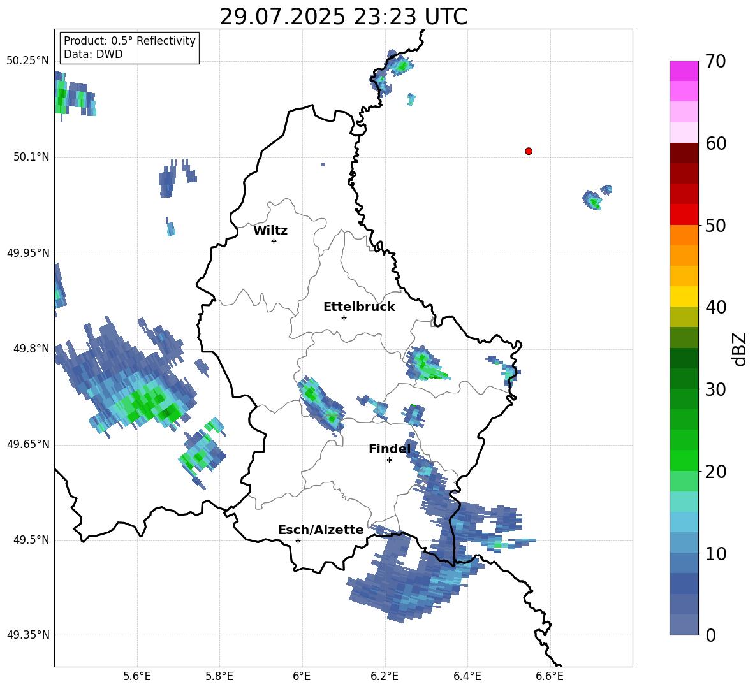Click the 49.8°N latitude label
Viewport: 755px width, 689px height.
tap(31, 349)
